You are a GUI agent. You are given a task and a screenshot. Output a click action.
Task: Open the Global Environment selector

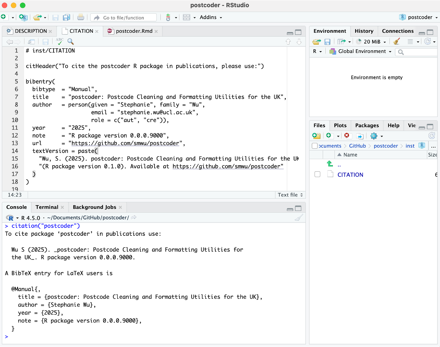pyautogui.click(x=360, y=51)
